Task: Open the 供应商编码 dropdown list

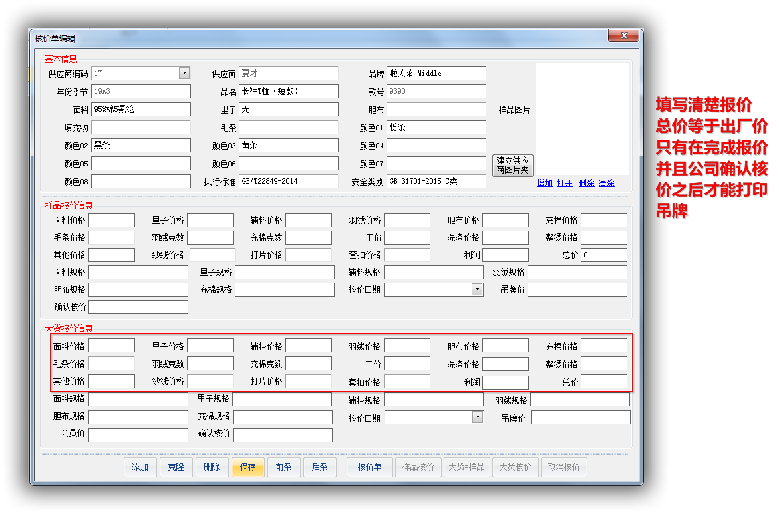Action: pyautogui.click(x=184, y=73)
